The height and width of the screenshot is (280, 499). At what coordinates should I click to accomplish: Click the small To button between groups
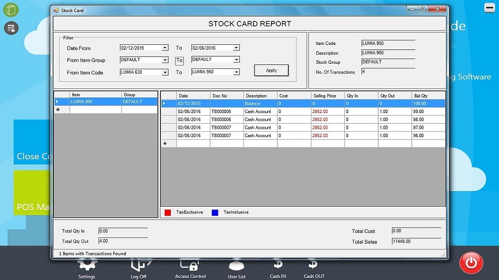[179, 60]
